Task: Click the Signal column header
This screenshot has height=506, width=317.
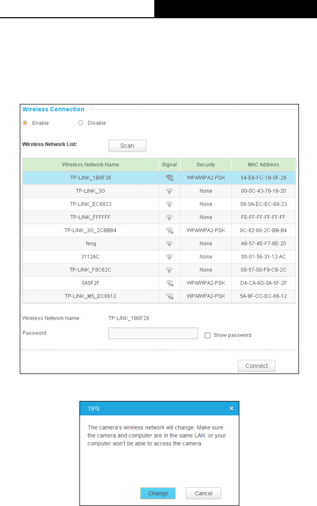Action: [x=169, y=164]
